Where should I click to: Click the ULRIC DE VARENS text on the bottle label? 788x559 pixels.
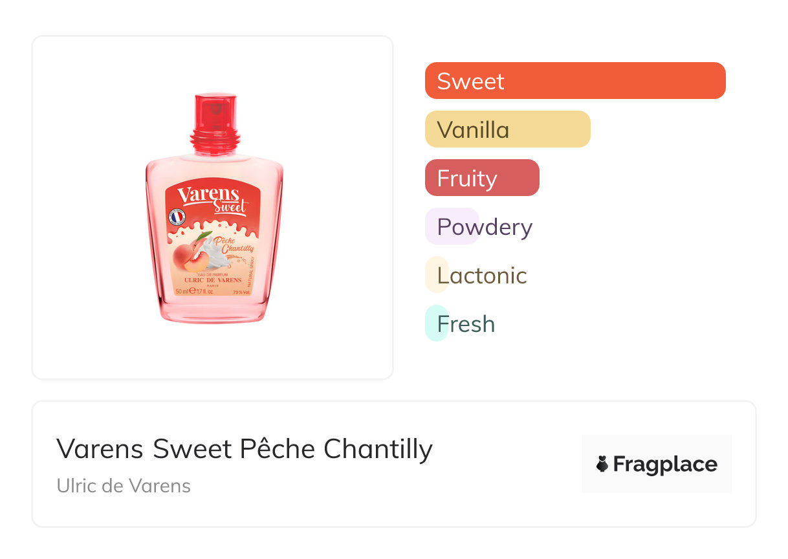pyautogui.click(x=213, y=281)
